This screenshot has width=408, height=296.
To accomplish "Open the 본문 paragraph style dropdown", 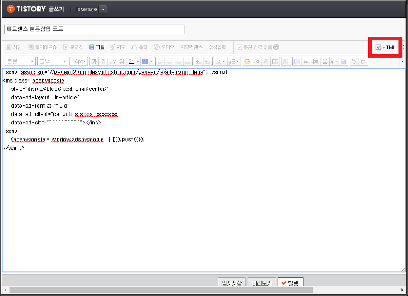I will click(x=20, y=61).
